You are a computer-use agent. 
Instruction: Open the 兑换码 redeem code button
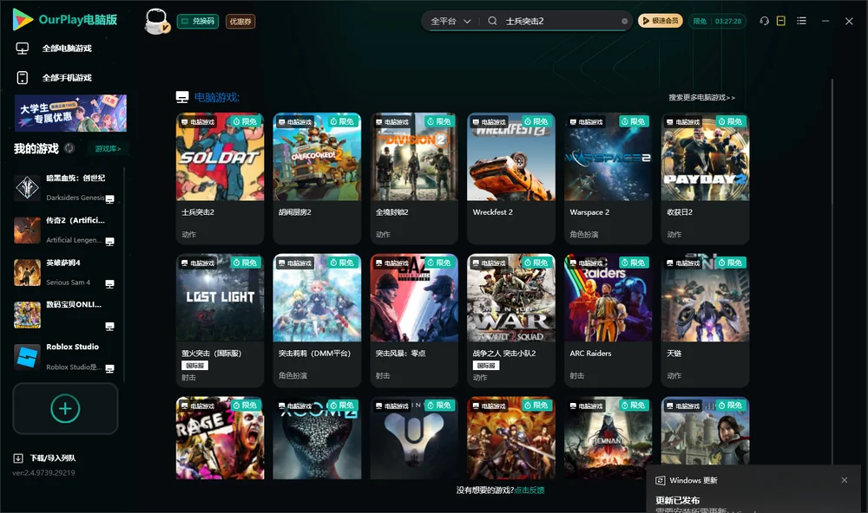(198, 22)
